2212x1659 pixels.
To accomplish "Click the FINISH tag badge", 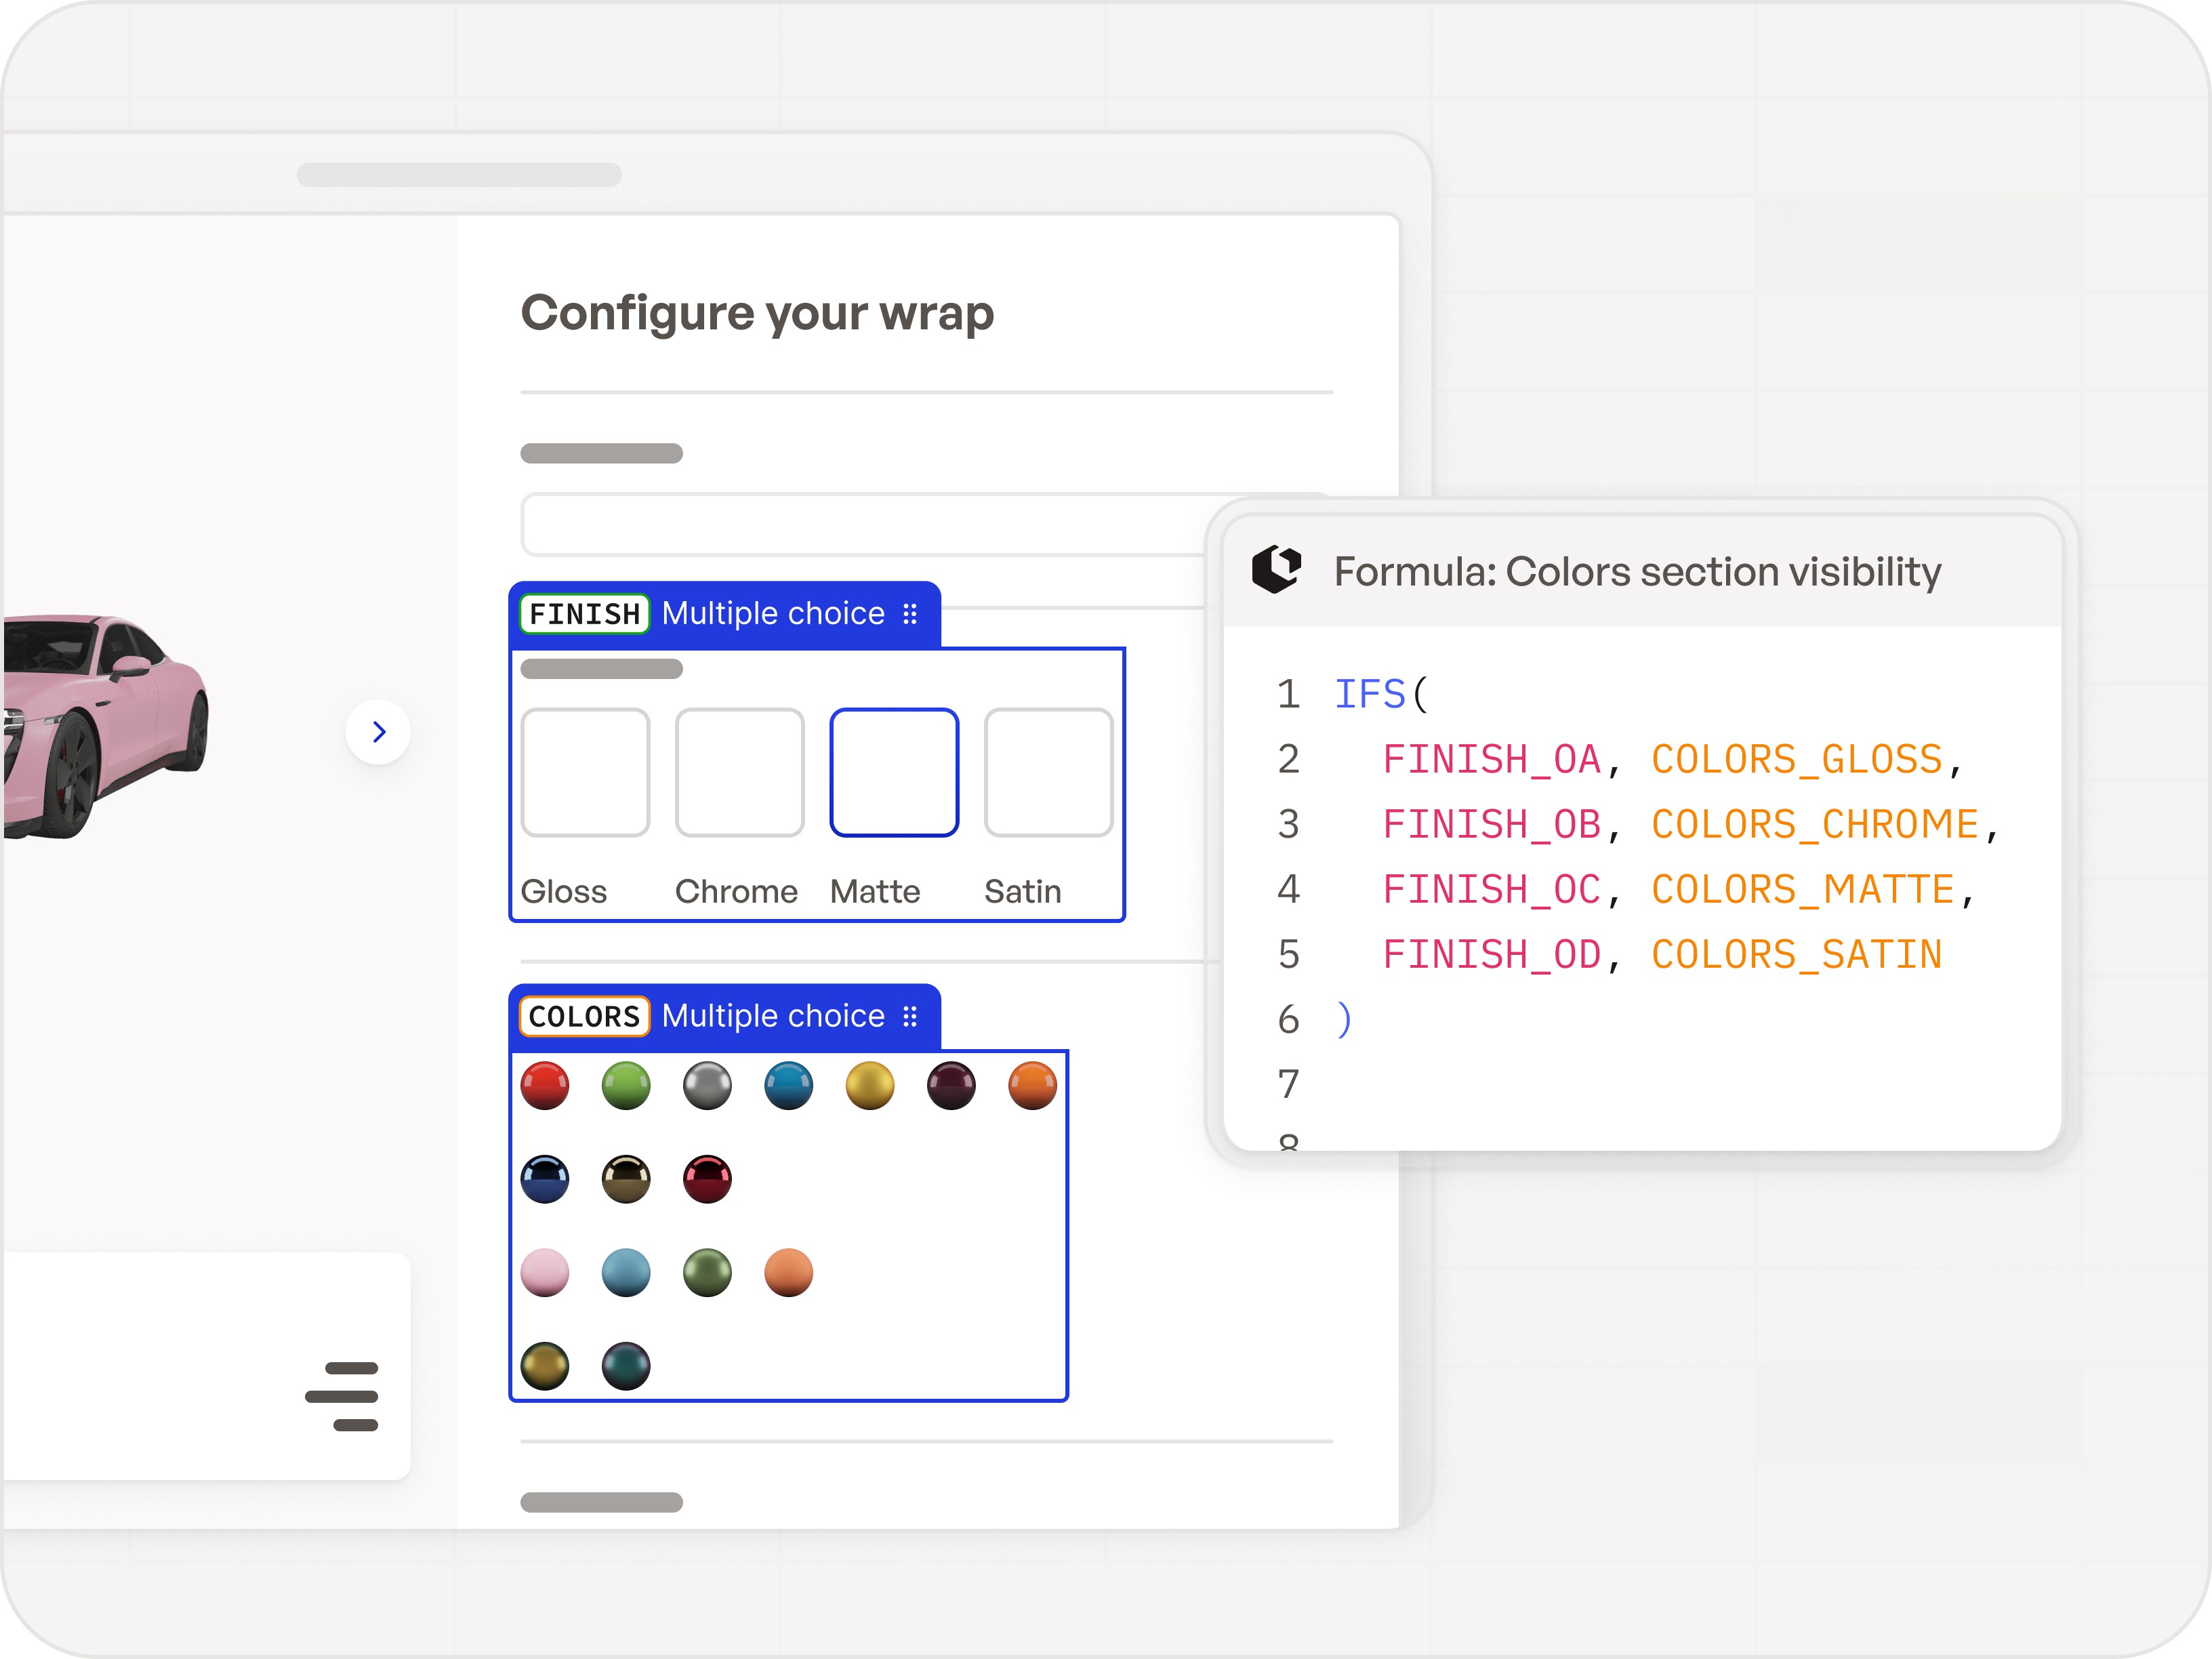I will coord(583,613).
